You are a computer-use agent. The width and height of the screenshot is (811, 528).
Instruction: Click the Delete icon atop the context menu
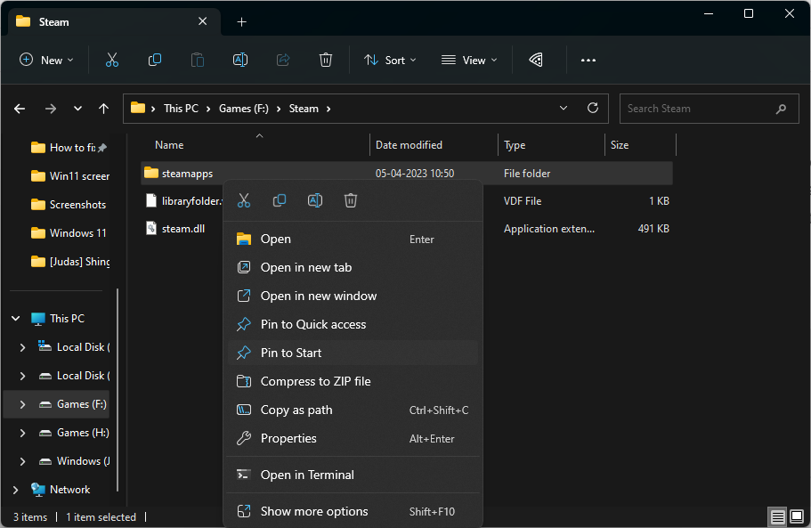point(350,200)
